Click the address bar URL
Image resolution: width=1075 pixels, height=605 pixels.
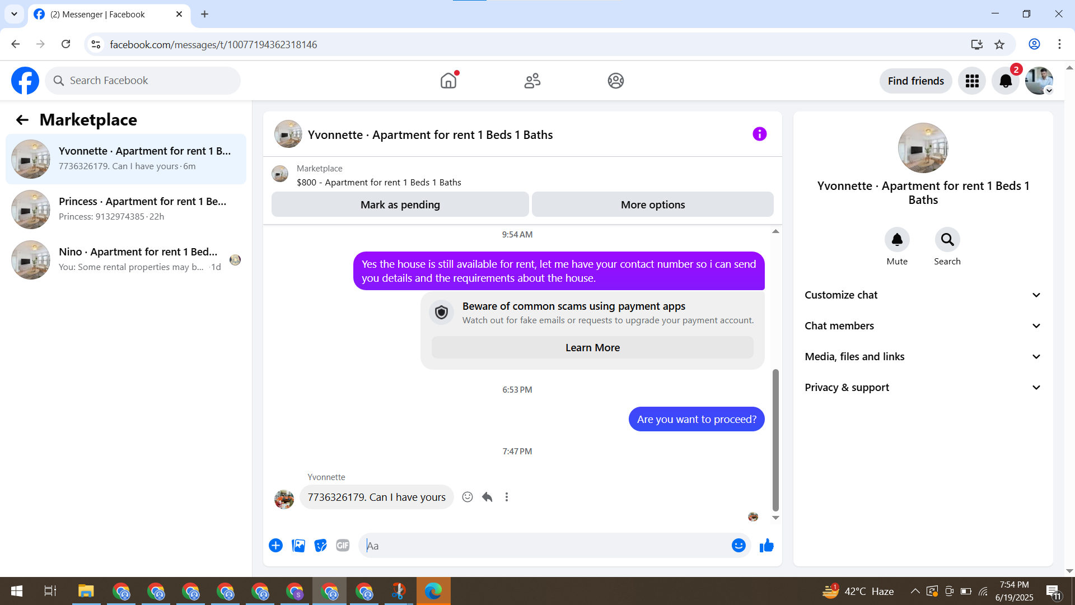pos(213,44)
